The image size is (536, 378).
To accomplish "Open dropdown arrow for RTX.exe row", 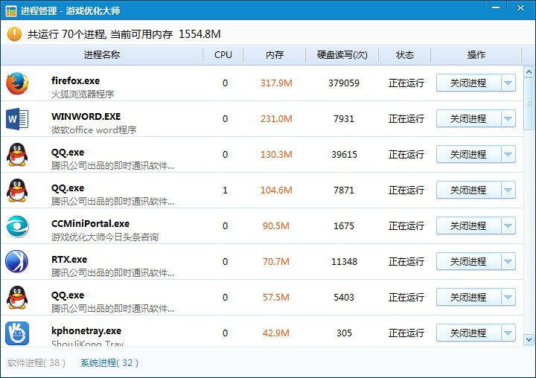I will (508, 261).
